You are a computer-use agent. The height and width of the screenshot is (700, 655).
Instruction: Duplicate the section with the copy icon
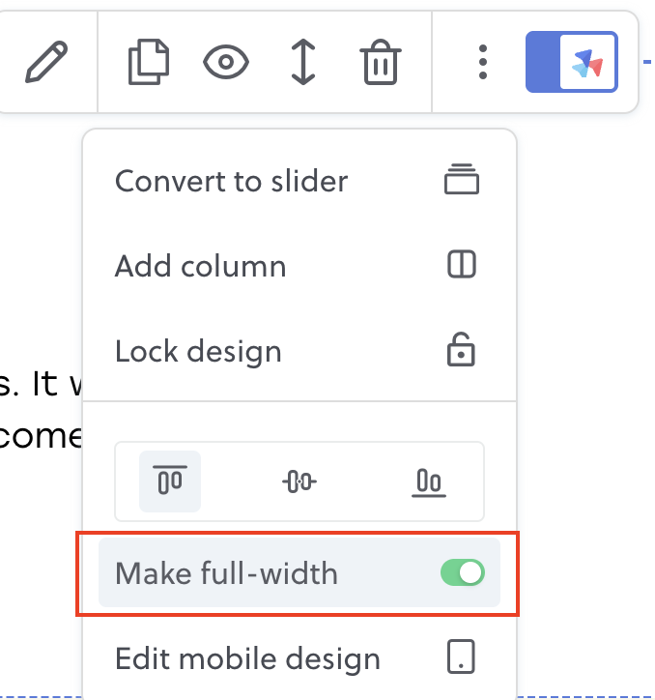149,62
